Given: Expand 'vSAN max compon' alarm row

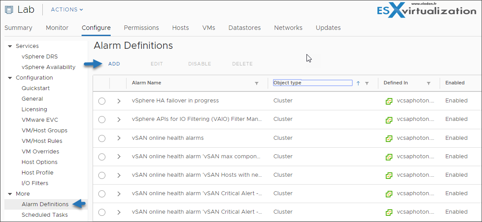Looking at the screenshot, I should pyautogui.click(x=119, y=156).
